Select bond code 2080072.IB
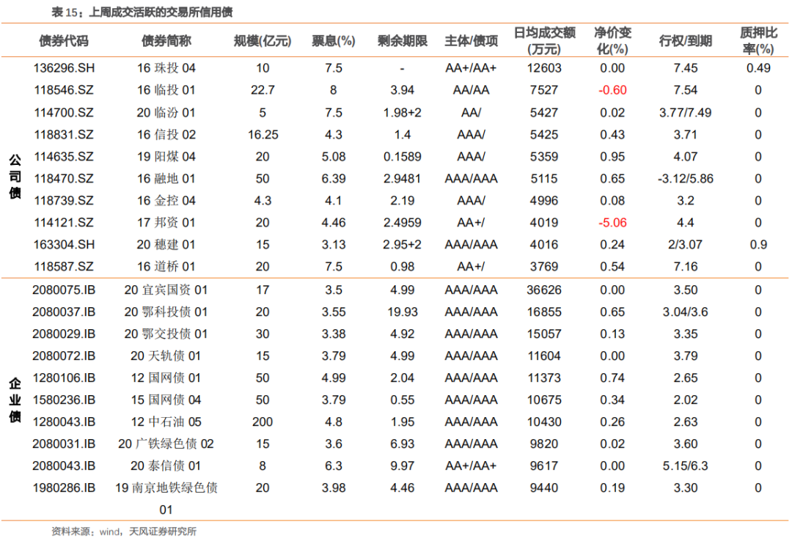 tap(64, 356)
